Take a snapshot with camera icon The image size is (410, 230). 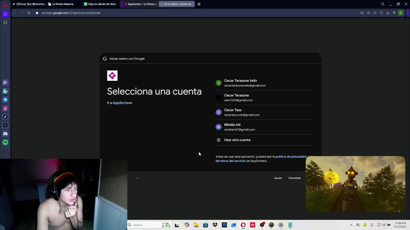368,13
